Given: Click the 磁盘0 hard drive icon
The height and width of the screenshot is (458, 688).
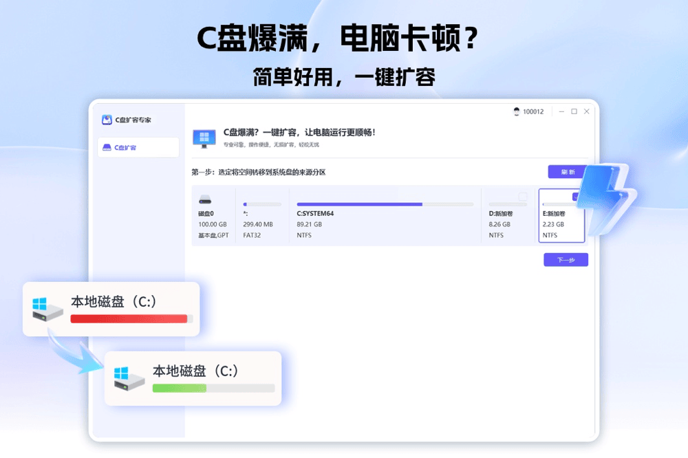Looking at the screenshot, I should tap(205, 199).
